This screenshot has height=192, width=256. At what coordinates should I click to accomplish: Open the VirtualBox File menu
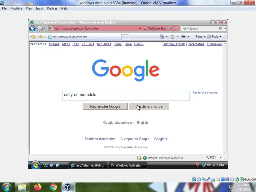[4, 8]
